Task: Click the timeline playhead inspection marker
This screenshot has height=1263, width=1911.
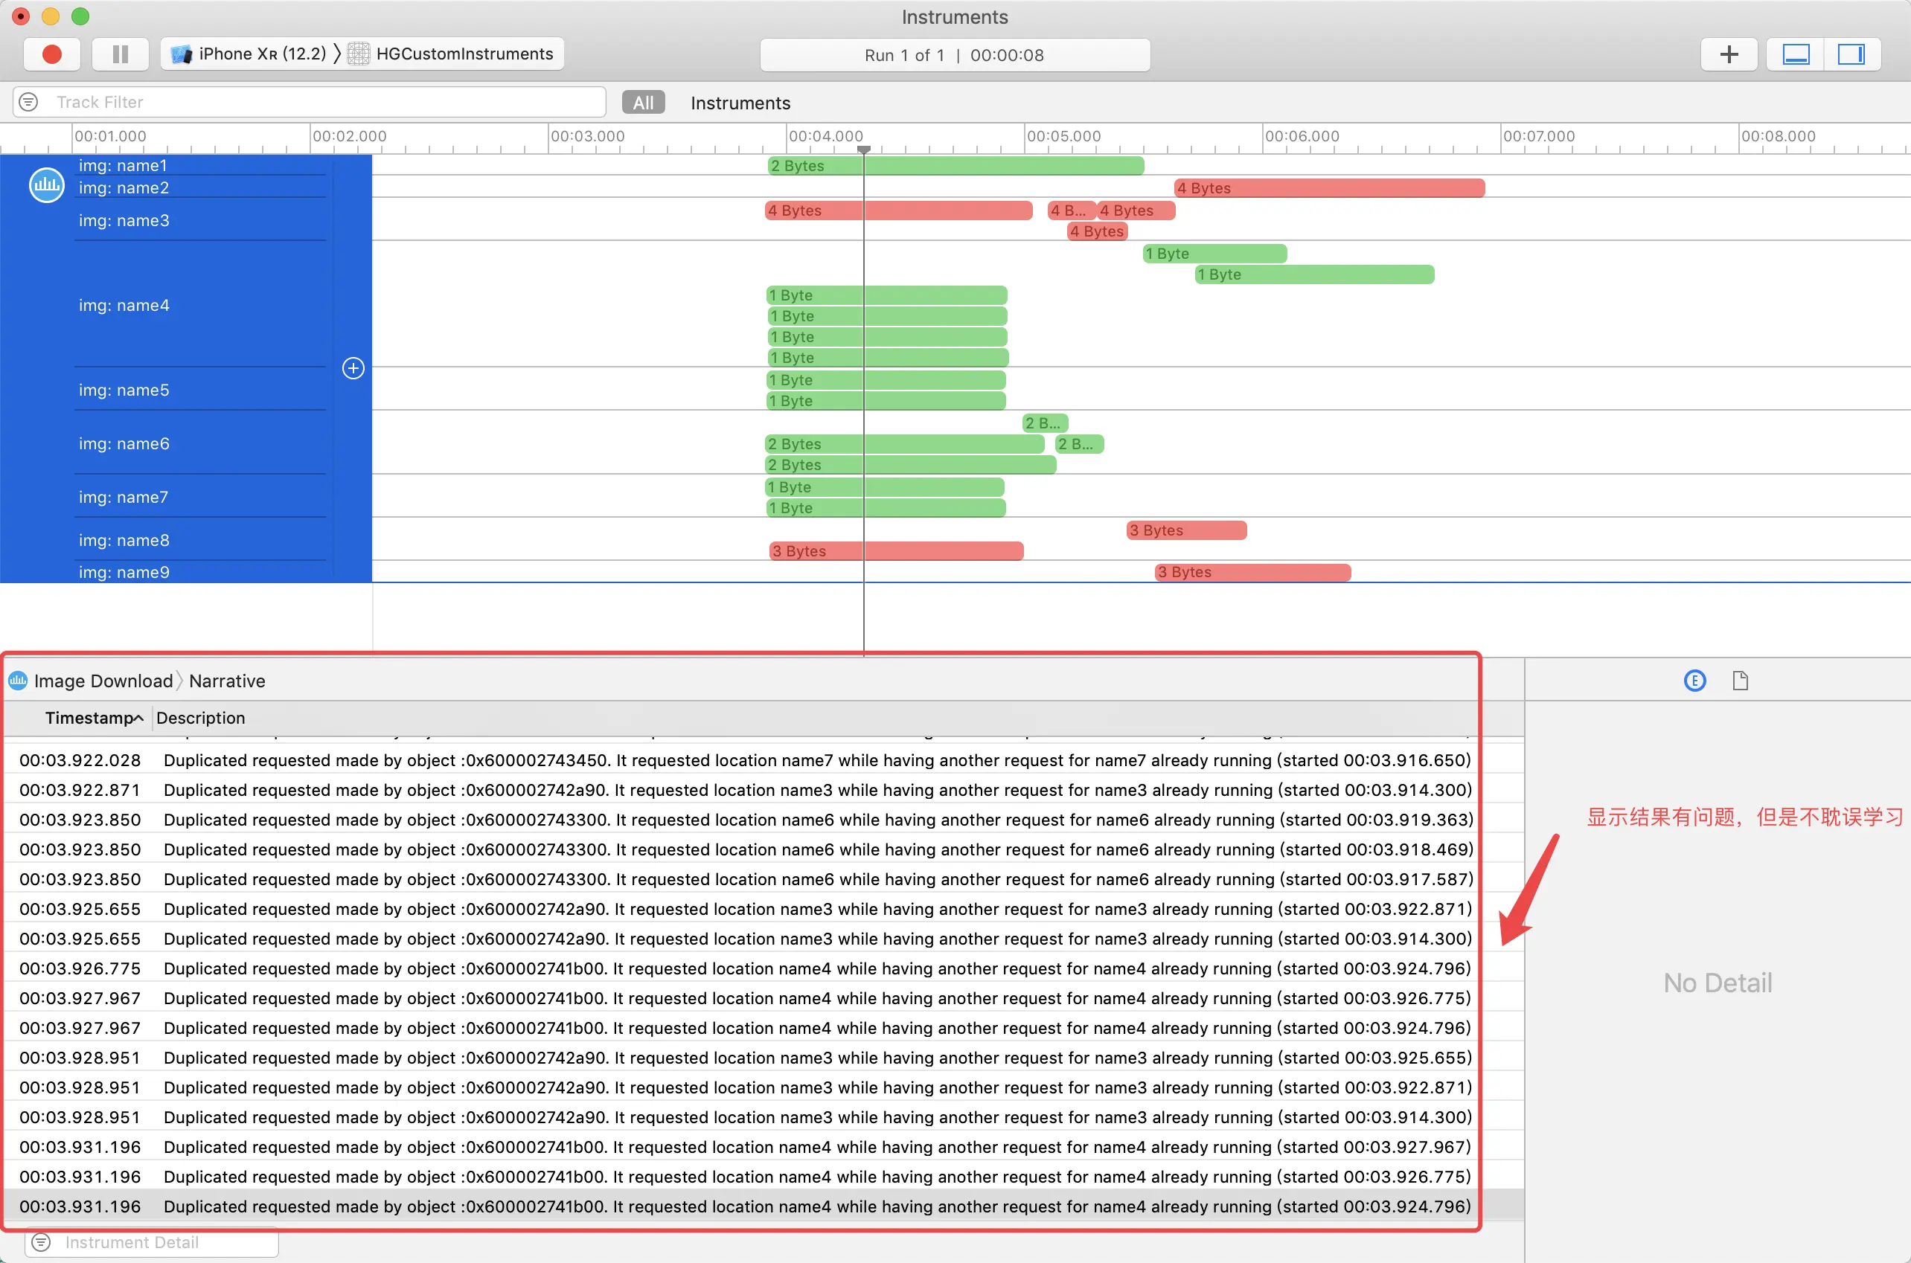Action: point(864,150)
